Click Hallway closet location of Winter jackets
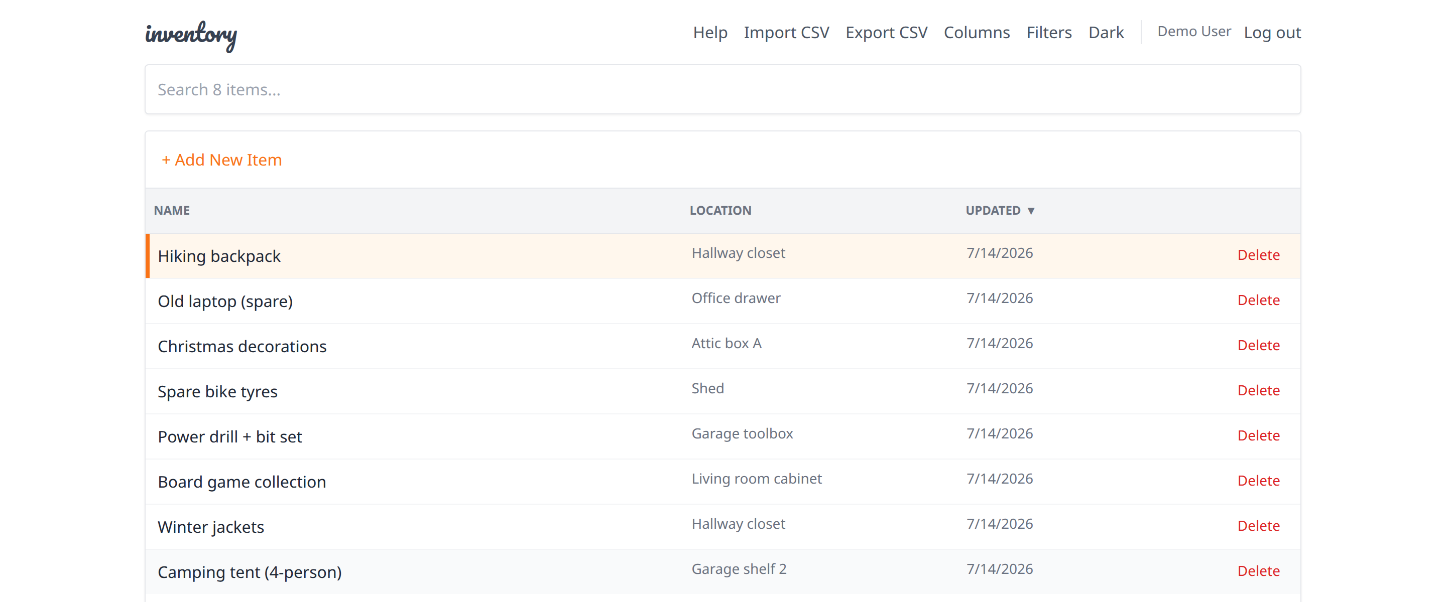 point(738,524)
